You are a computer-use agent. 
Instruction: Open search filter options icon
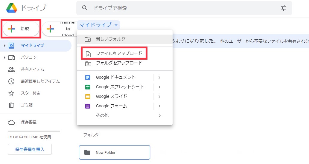tap(284, 8)
